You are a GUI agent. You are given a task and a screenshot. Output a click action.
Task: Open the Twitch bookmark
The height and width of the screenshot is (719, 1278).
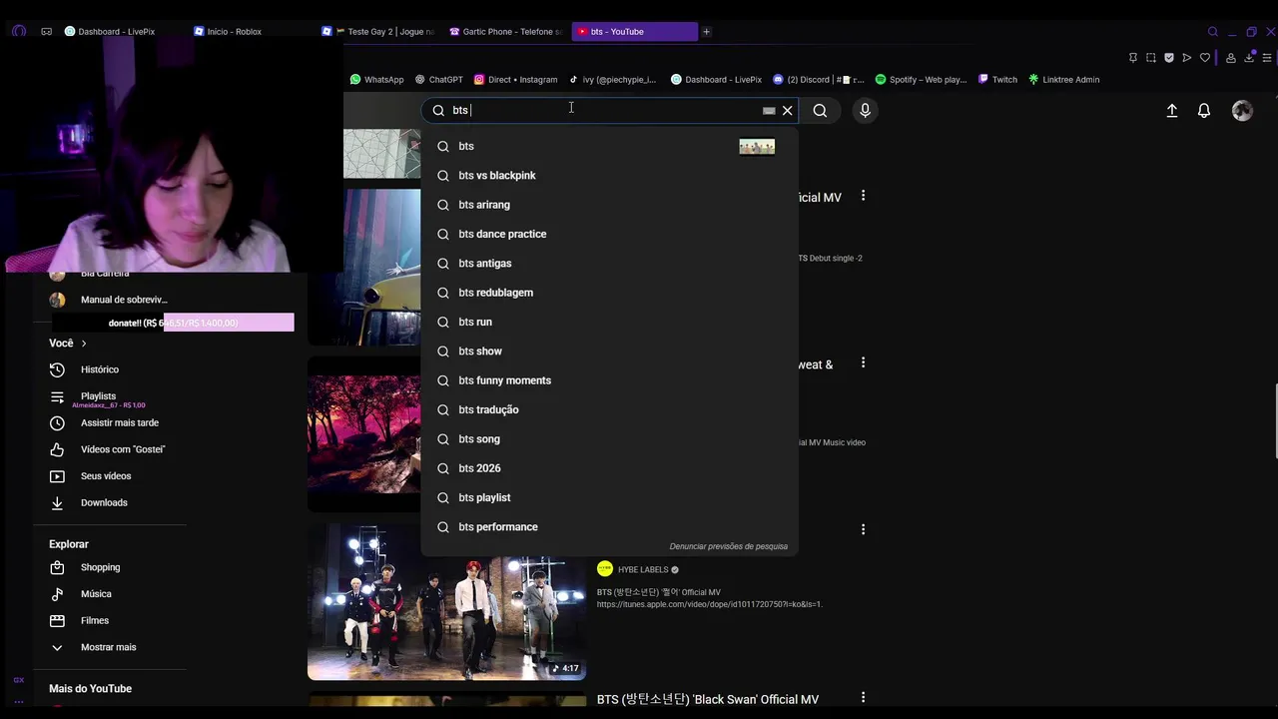point(997,79)
